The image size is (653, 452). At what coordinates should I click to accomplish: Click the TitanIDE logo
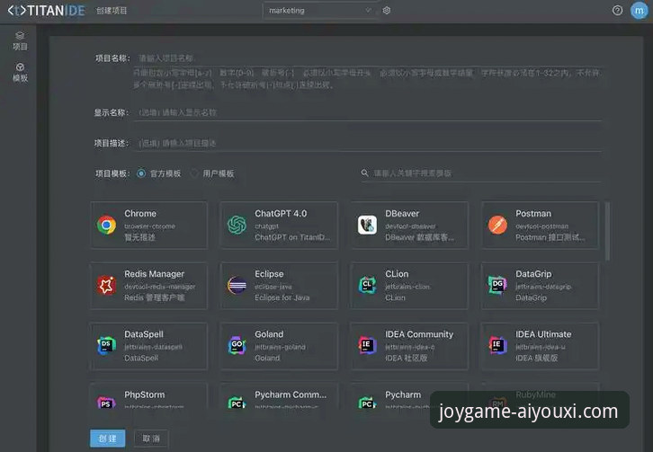pyautogui.click(x=46, y=11)
